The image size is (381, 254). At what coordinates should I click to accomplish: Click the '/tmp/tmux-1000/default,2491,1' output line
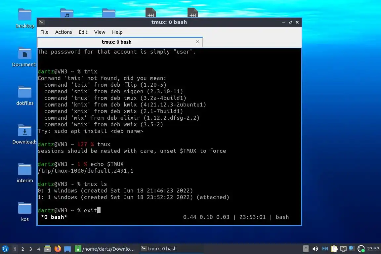point(86,171)
